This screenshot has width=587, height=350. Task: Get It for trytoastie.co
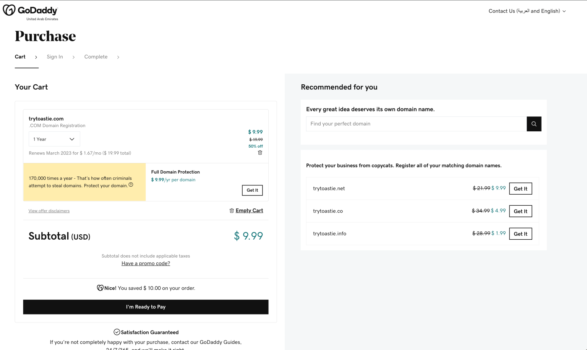pos(521,211)
